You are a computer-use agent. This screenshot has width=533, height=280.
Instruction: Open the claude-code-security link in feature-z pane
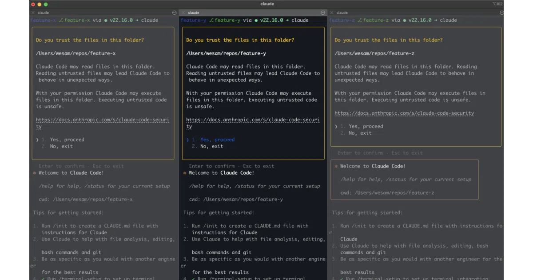point(404,113)
